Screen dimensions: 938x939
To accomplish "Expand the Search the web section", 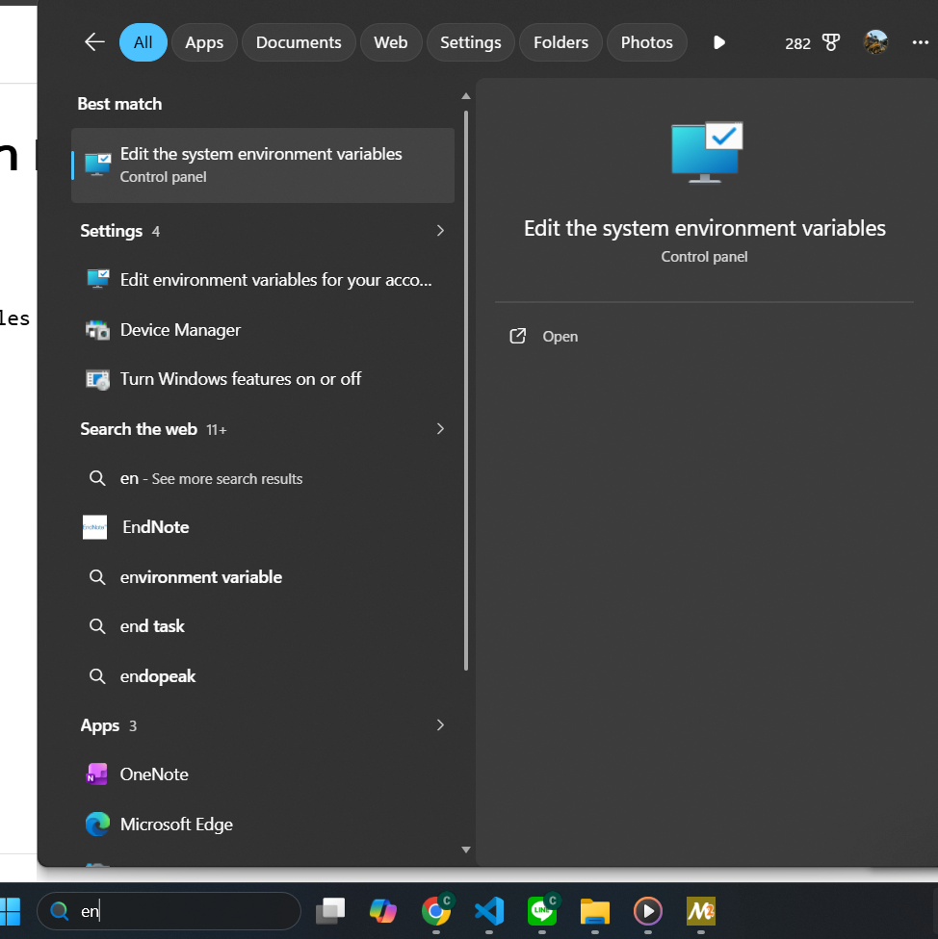I will pyautogui.click(x=440, y=429).
